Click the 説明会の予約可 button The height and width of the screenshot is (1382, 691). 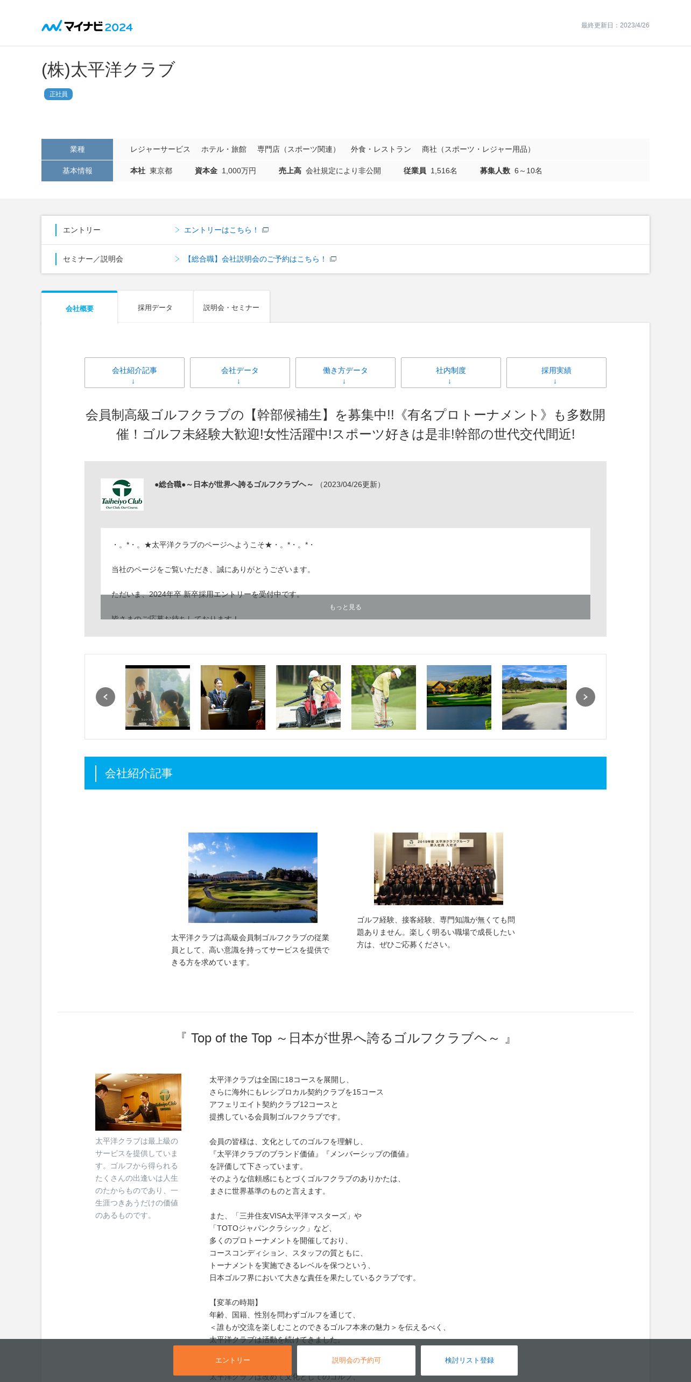click(356, 1360)
